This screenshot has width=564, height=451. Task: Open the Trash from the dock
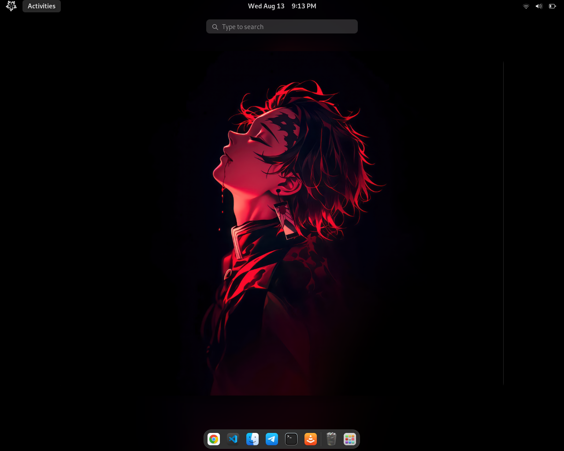330,439
